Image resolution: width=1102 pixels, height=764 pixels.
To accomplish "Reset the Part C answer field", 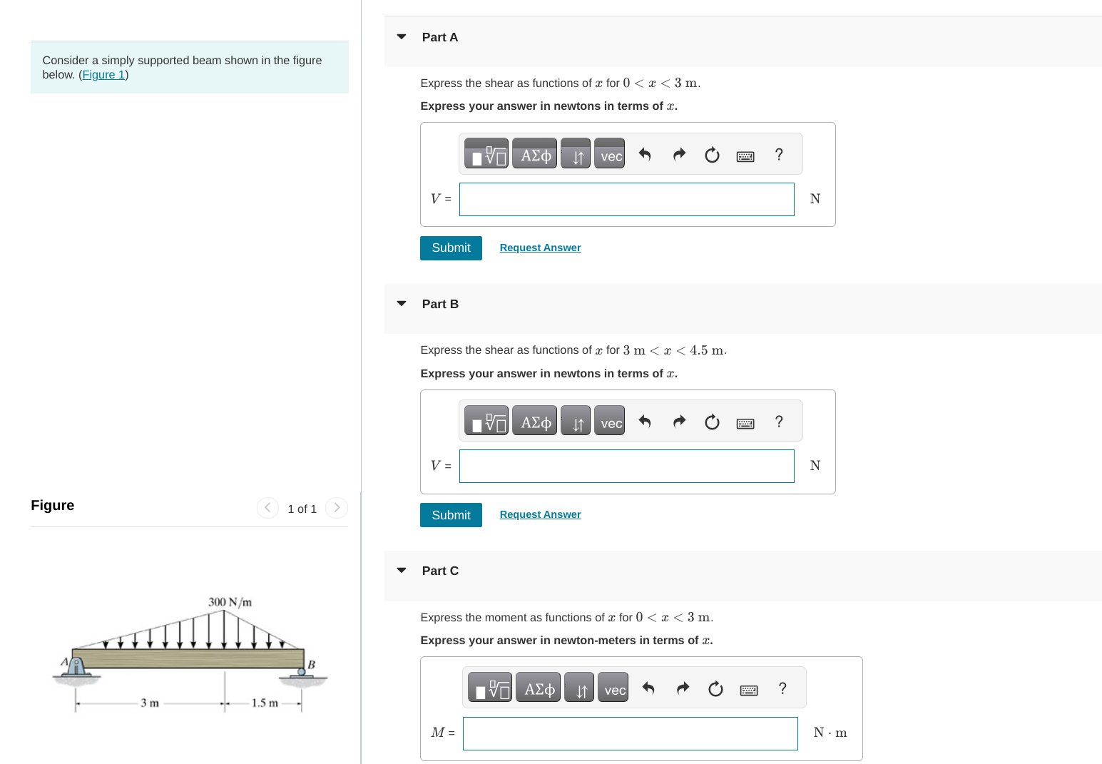I will pyautogui.click(x=715, y=688).
